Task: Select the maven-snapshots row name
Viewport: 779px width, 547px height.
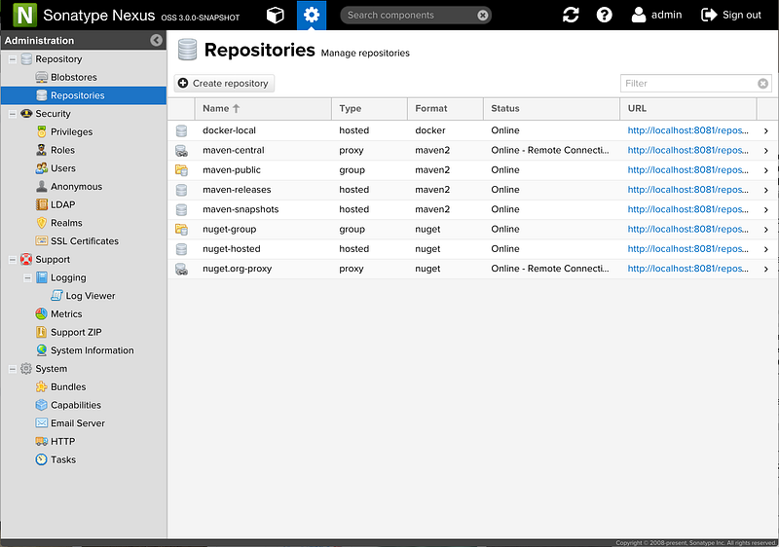Action: [x=241, y=209]
